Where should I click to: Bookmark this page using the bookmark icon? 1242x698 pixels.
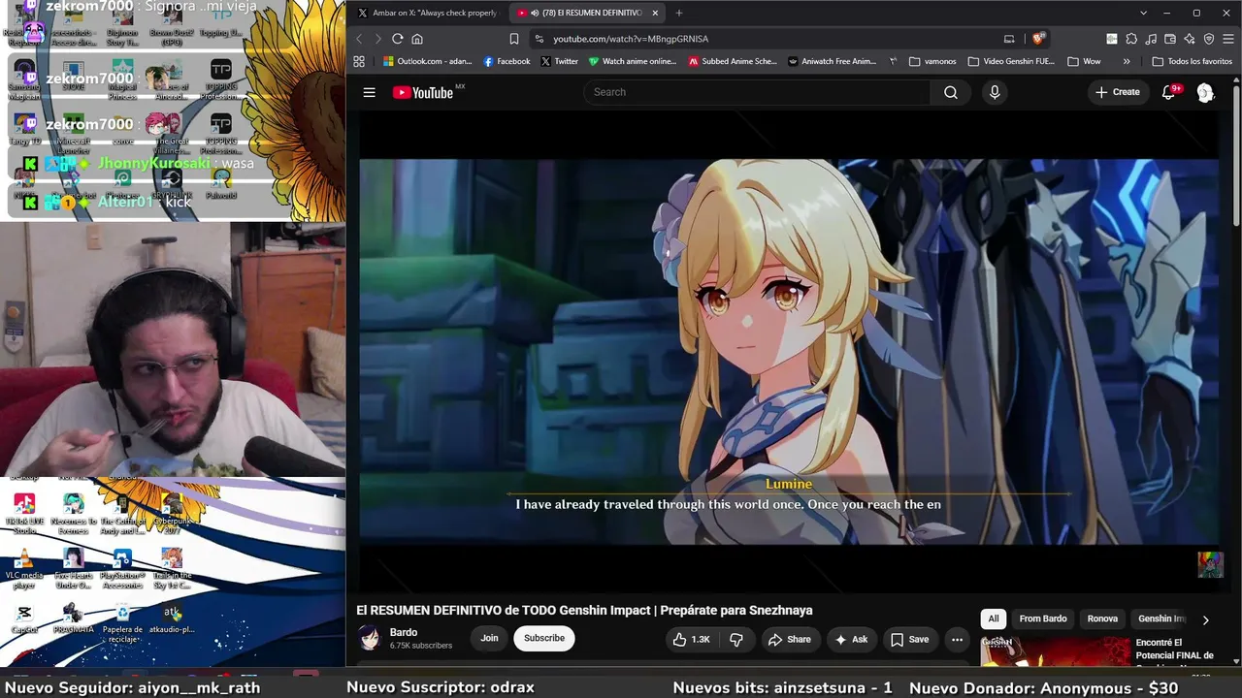(x=514, y=39)
